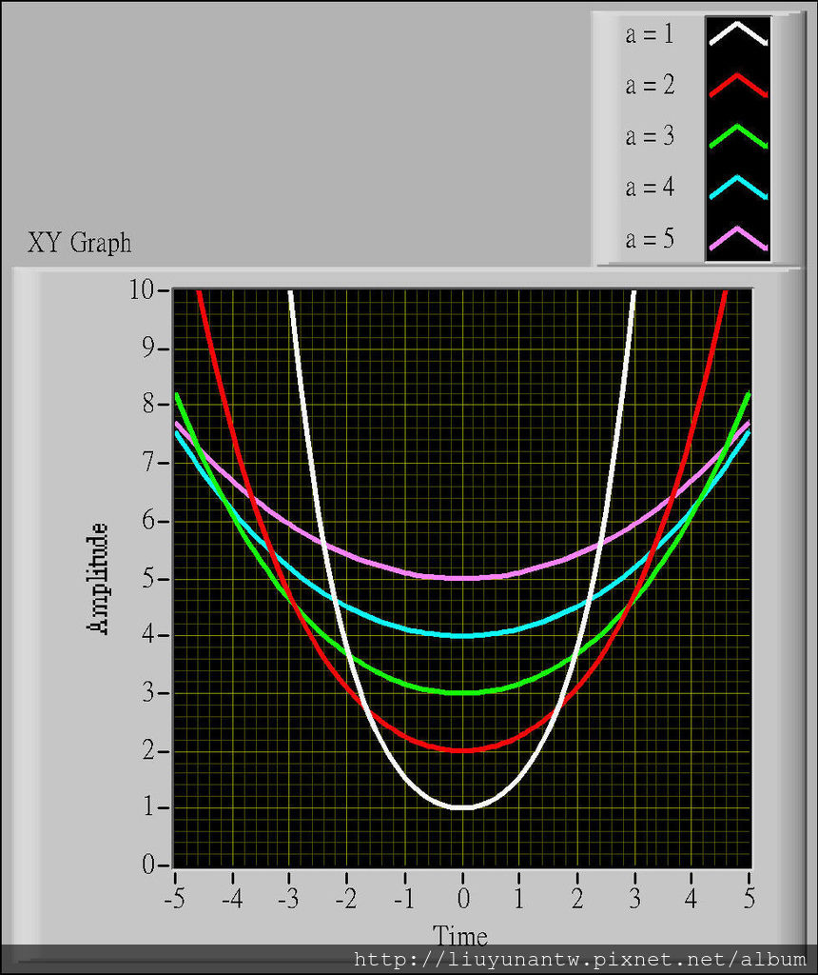Image resolution: width=818 pixels, height=975 pixels.
Task: Click the Y-axis minimum value 0
Action: (148, 865)
